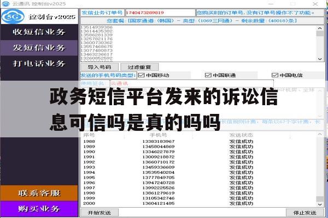
Task: Click 发送状态 column header
Action: click(x=241, y=135)
